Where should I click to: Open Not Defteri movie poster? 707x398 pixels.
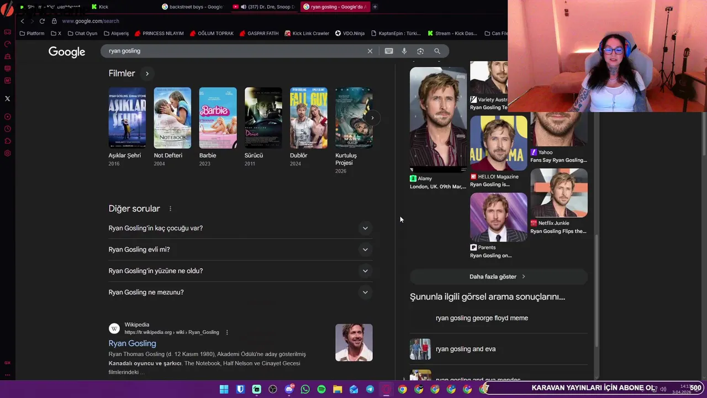[x=172, y=118]
